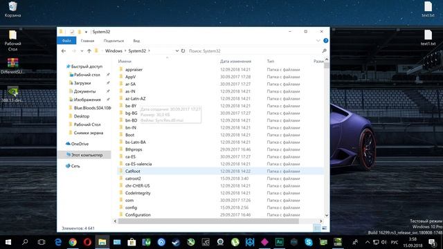Viewport: 443px width, 249px height.
Task: Go up one folder level arrow
Action: point(89,51)
